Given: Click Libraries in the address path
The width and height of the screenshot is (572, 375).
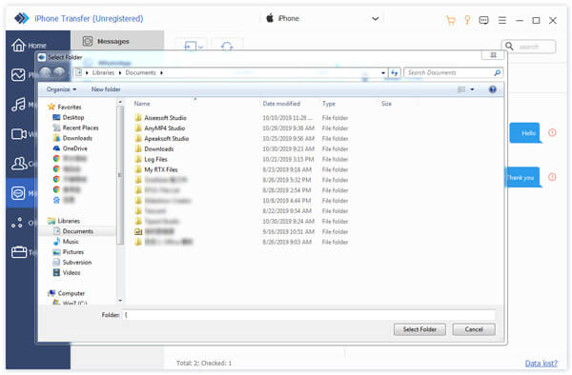Looking at the screenshot, I should coord(103,73).
